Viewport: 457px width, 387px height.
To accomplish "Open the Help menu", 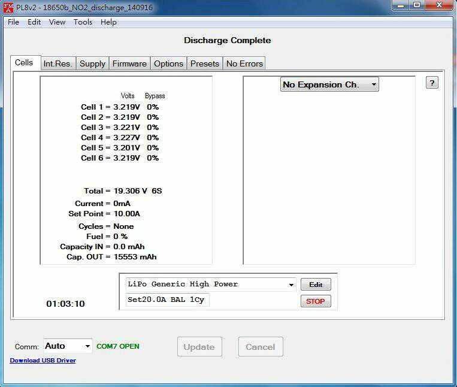I will pos(108,22).
